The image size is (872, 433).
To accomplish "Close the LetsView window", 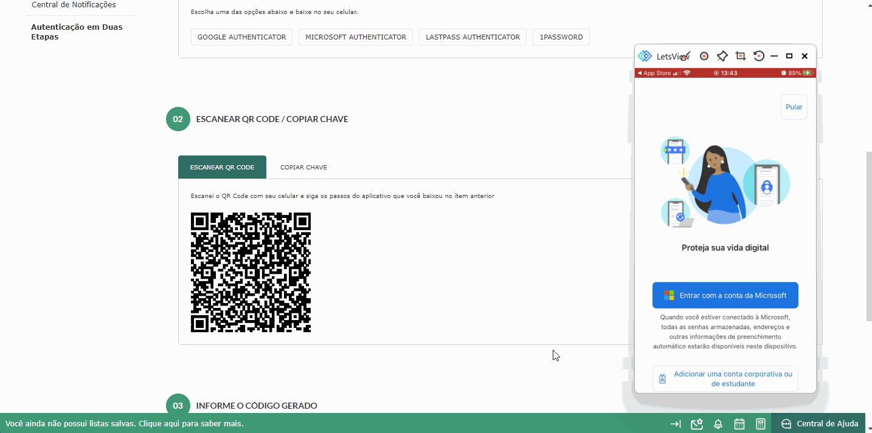I will (805, 56).
